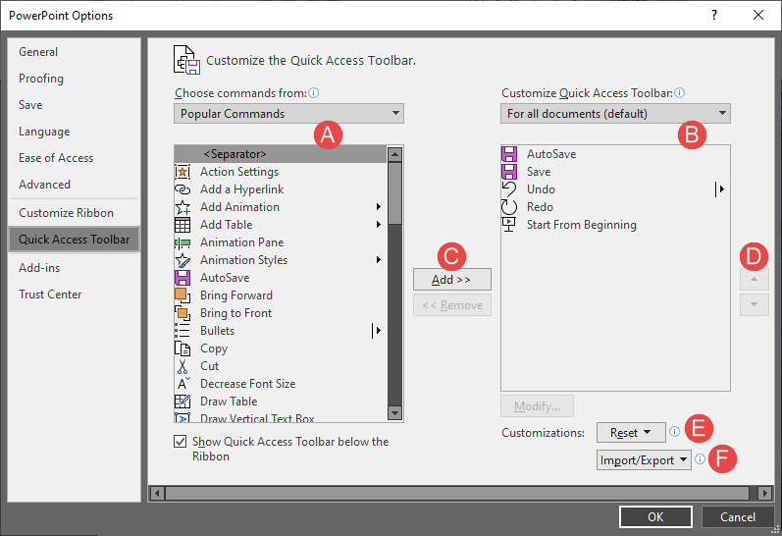
Task: Click the AutoSave icon in commands list
Action: pyautogui.click(x=182, y=278)
